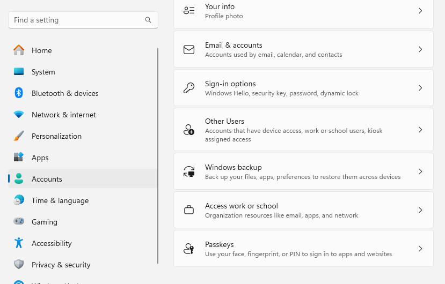The width and height of the screenshot is (445, 284).
Task: Expand the Your info chevron
Action: (x=420, y=11)
